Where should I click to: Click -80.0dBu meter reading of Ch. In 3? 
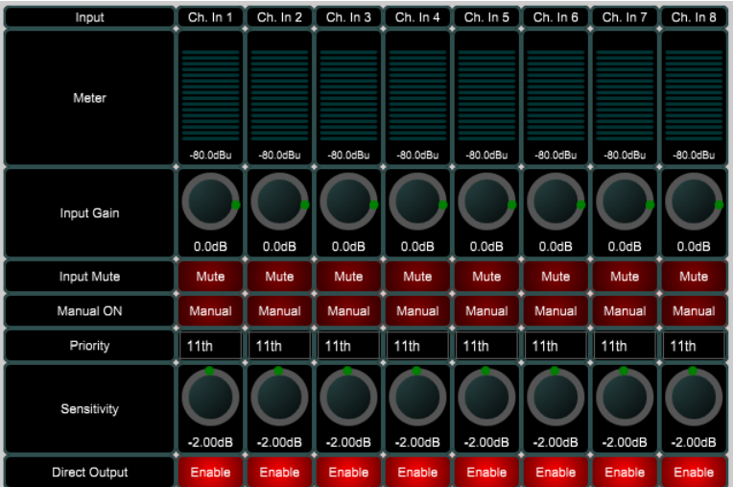pos(348,155)
